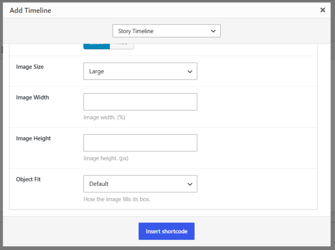This screenshot has height=250, width=335.
Task: Click the Image Height label
Action: click(33, 139)
